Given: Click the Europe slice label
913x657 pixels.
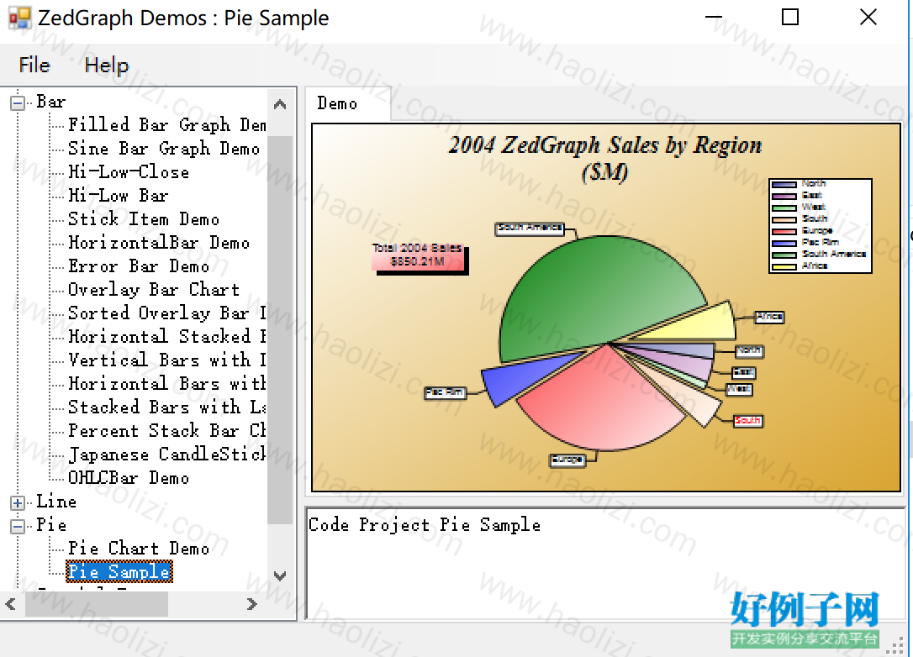Looking at the screenshot, I should (x=567, y=460).
